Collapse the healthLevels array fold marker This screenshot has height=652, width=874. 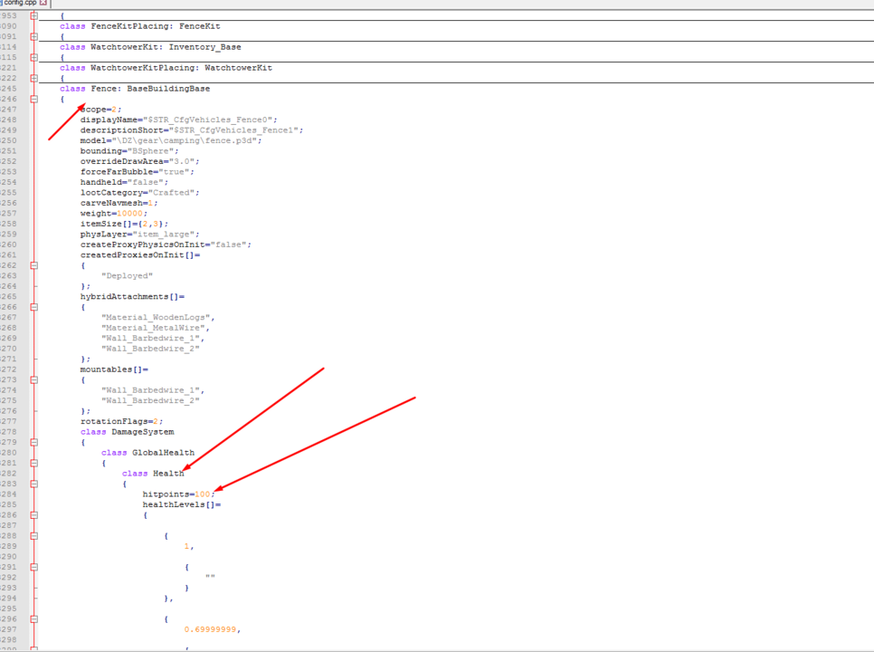[34, 515]
